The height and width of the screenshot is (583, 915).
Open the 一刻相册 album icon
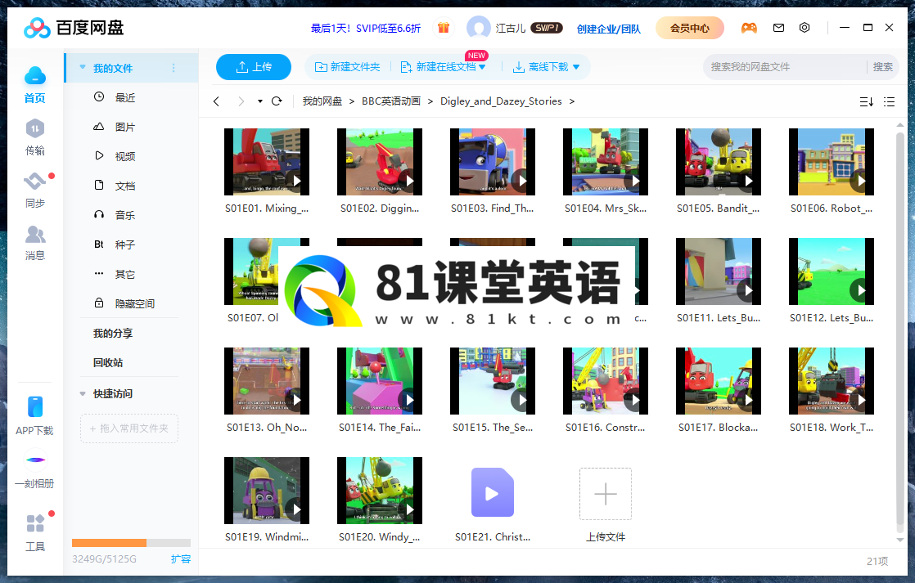[x=35, y=460]
